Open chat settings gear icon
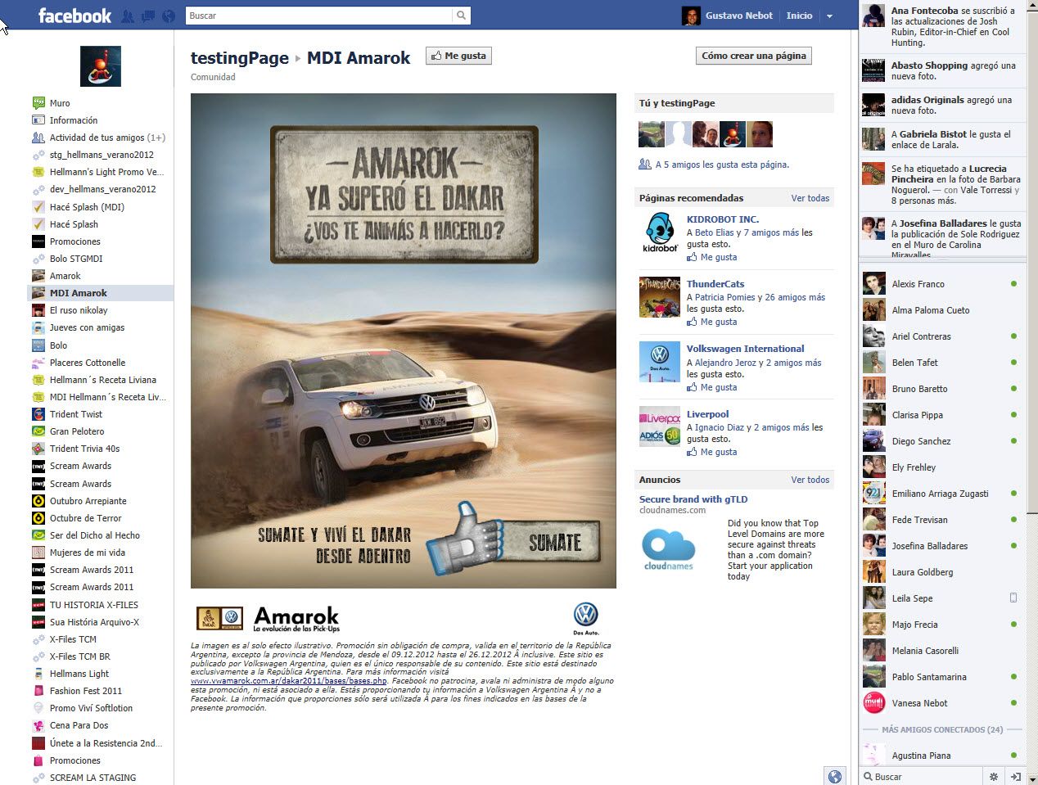This screenshot has height=785, width=1038. (x=994, y=777)
